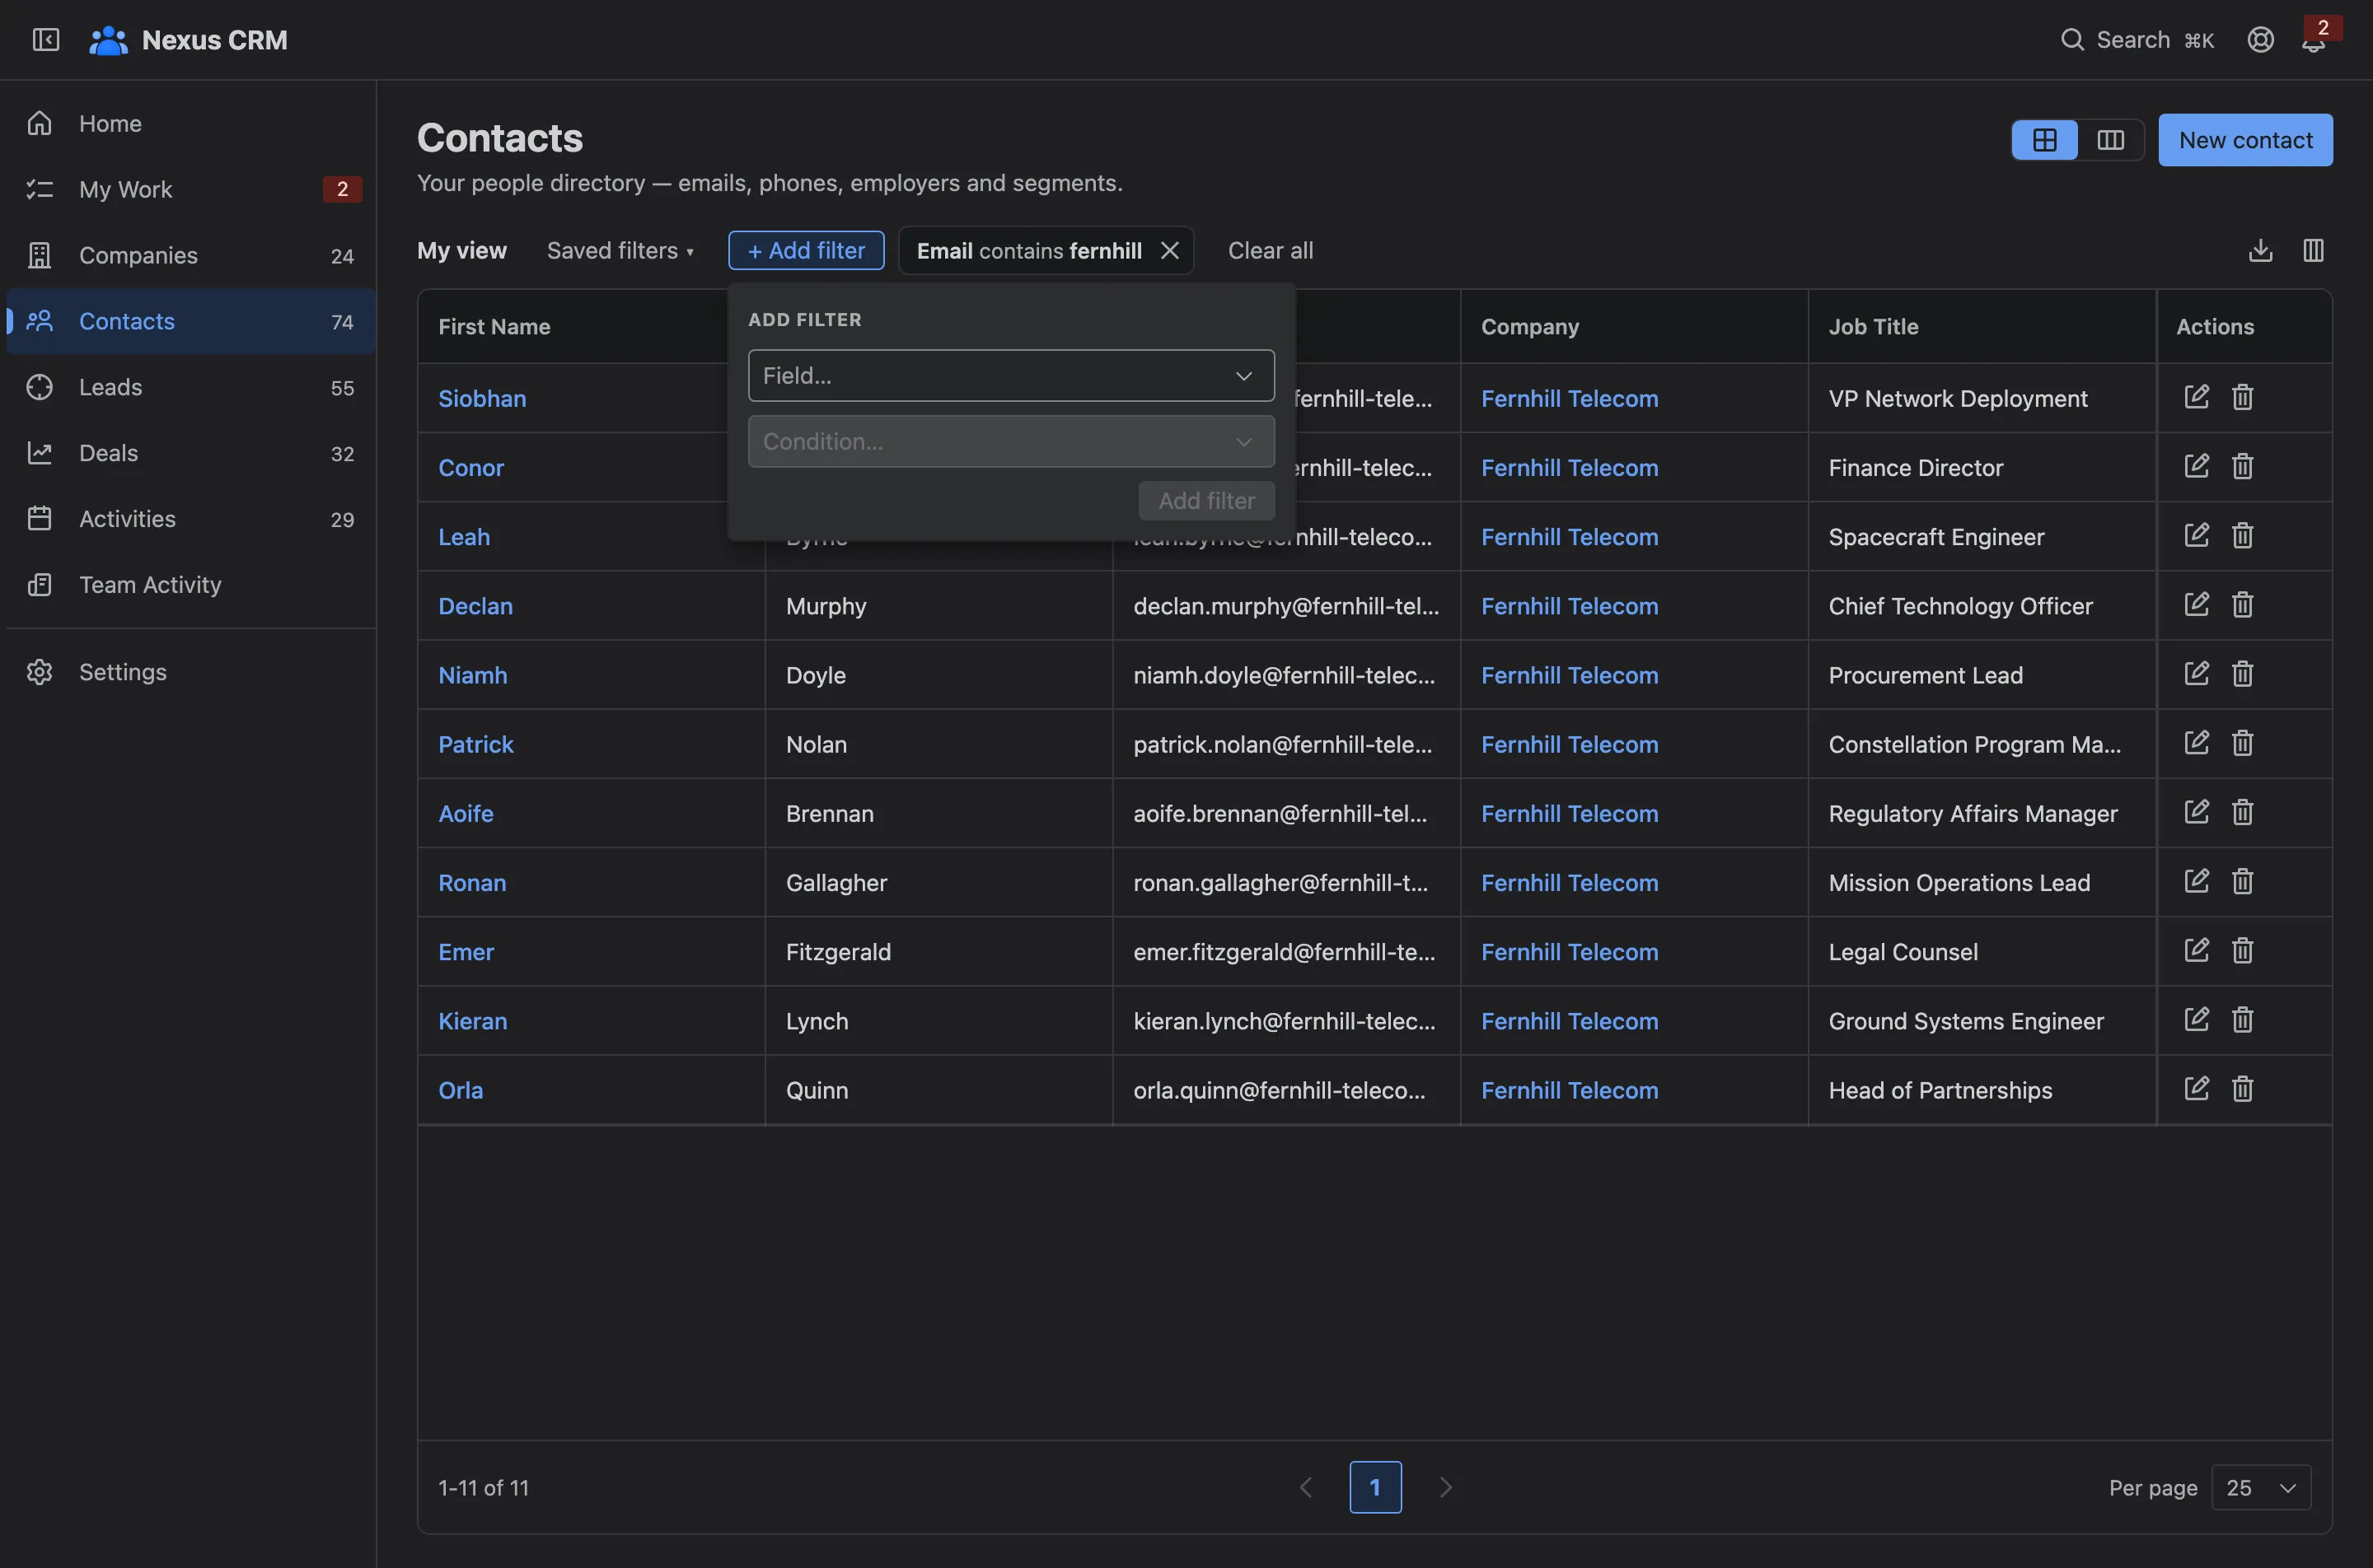The width and height of the screenshot is (2373, 1568).
Task: Open My Work in sidebar
Action: click(190, 189)
